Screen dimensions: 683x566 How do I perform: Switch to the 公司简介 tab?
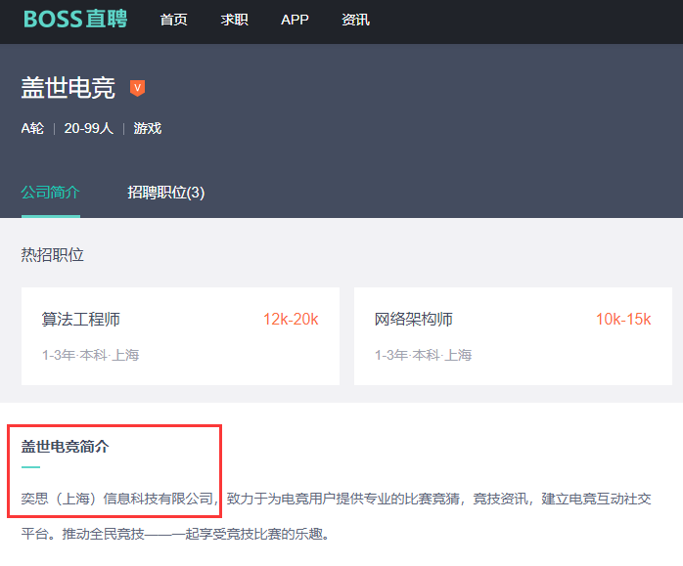(x=51, y=192)
